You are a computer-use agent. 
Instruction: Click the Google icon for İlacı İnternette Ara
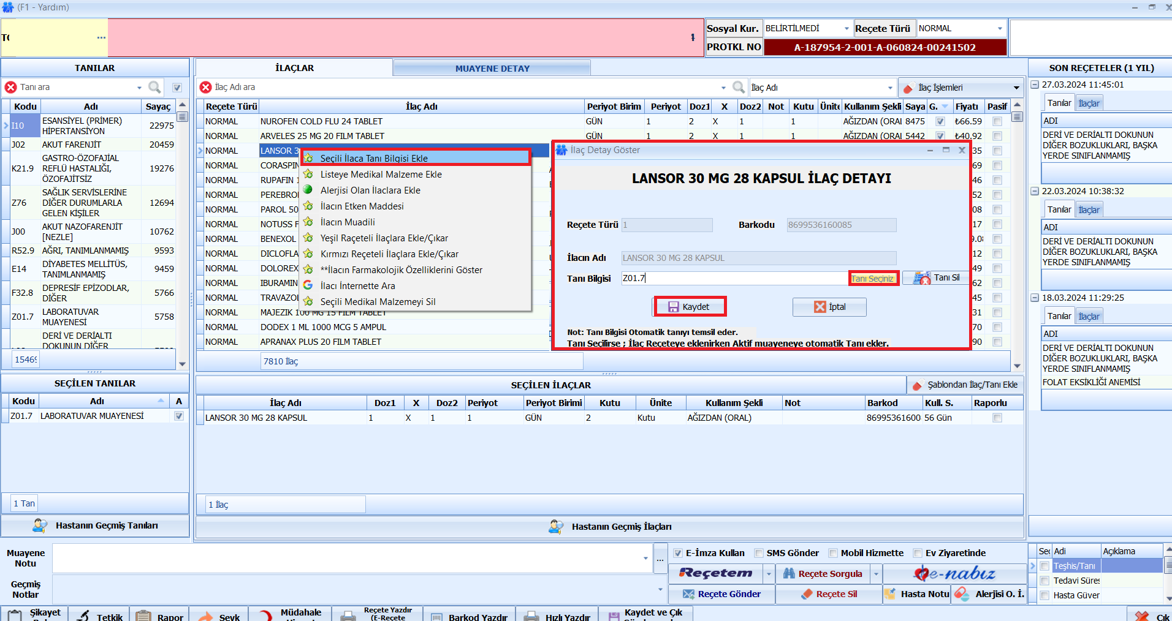308,285
